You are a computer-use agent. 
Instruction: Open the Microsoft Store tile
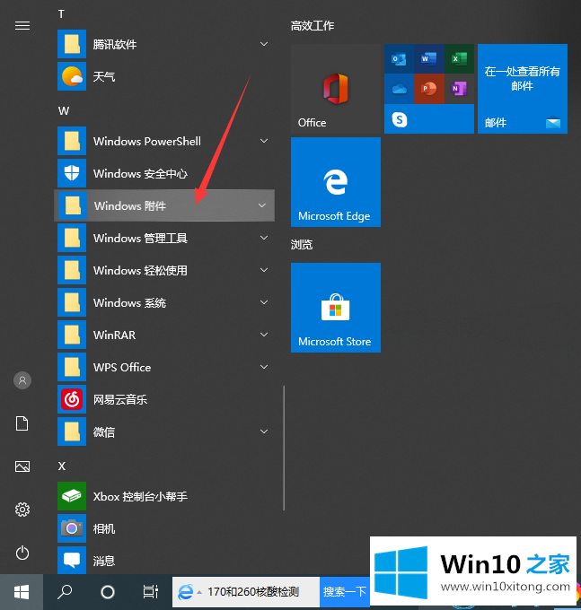[x=336, y=308]
